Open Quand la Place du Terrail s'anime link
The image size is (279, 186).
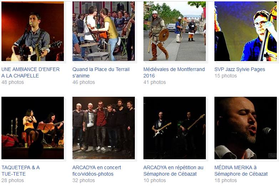(x=101, y=72)
